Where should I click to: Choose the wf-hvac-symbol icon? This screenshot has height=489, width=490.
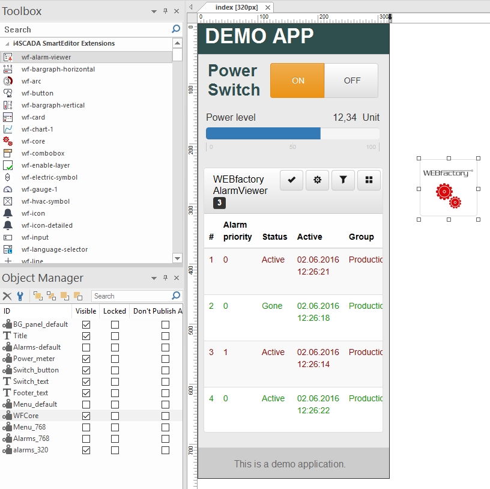pyautogui.click(x=8, y=201)
